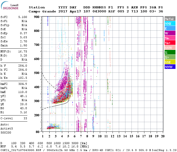Choose the SSW legend color box

coord(170,48)
